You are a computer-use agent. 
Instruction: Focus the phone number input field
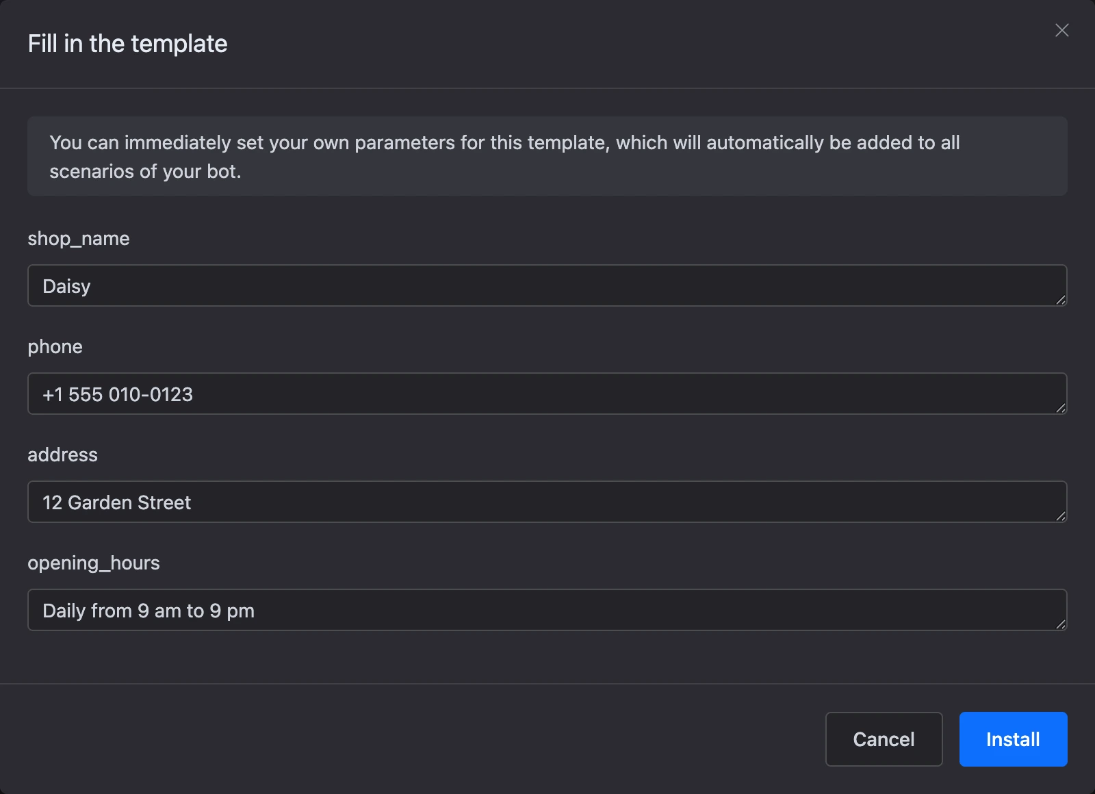tap(547, 394)
